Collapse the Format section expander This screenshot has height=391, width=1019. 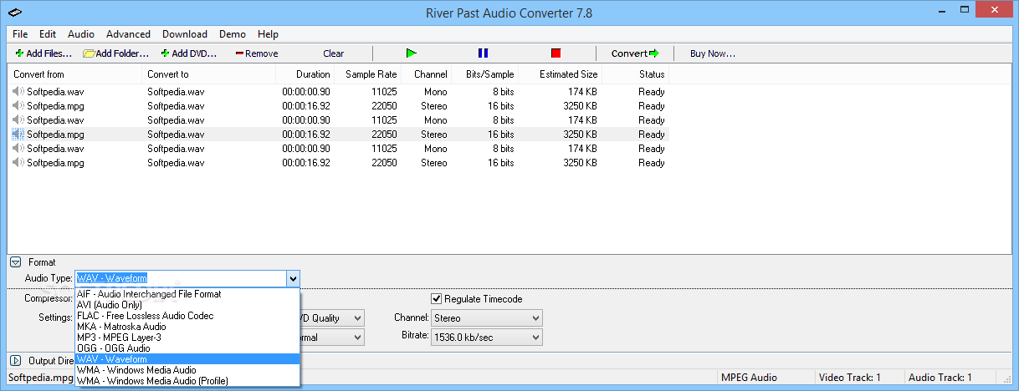click(15, 262)
